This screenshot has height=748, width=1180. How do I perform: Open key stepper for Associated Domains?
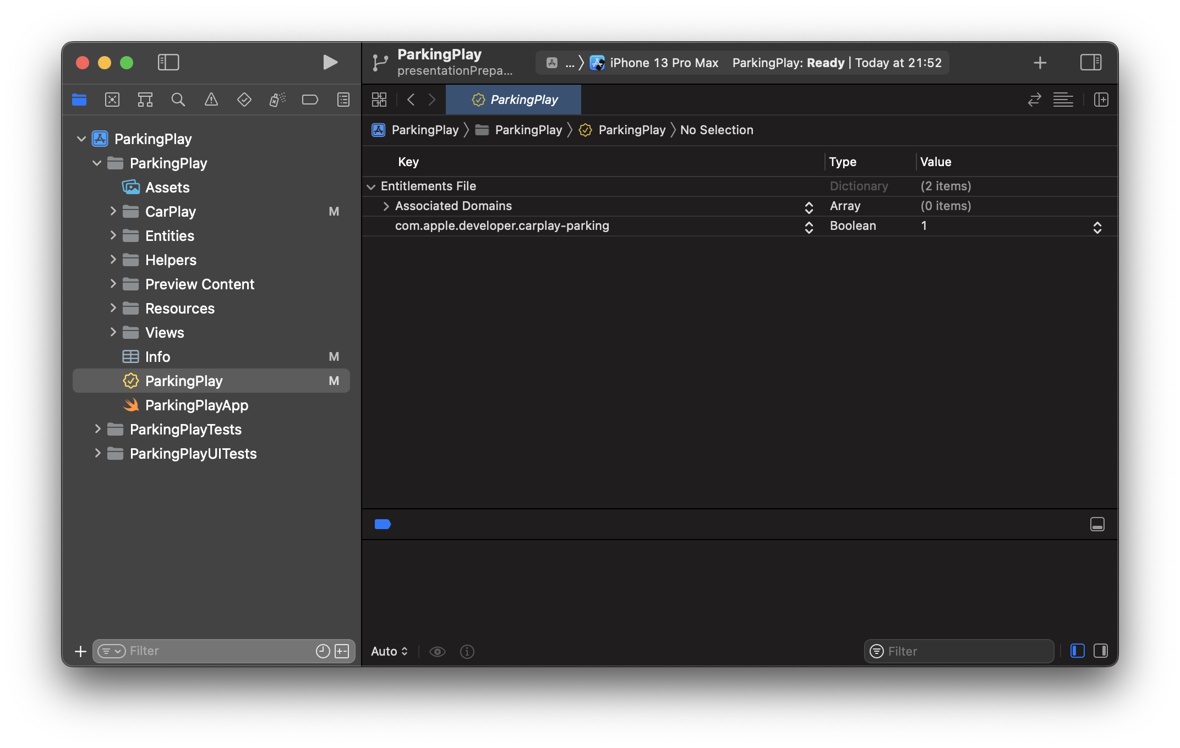[x=808, y=207]
